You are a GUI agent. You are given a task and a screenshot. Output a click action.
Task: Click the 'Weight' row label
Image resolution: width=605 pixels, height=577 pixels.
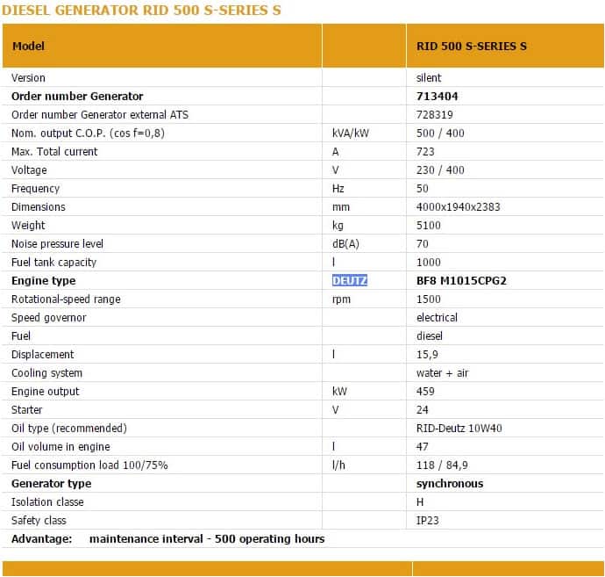click(28, 226)
